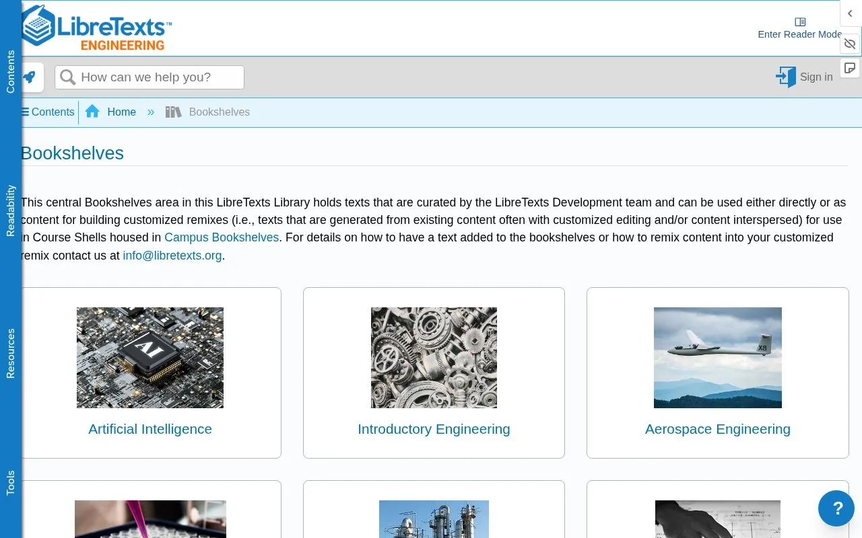Viewport: 862px width, 538px height.
Task: Go to Home breadcrumb link
Action: coord(121,112)
